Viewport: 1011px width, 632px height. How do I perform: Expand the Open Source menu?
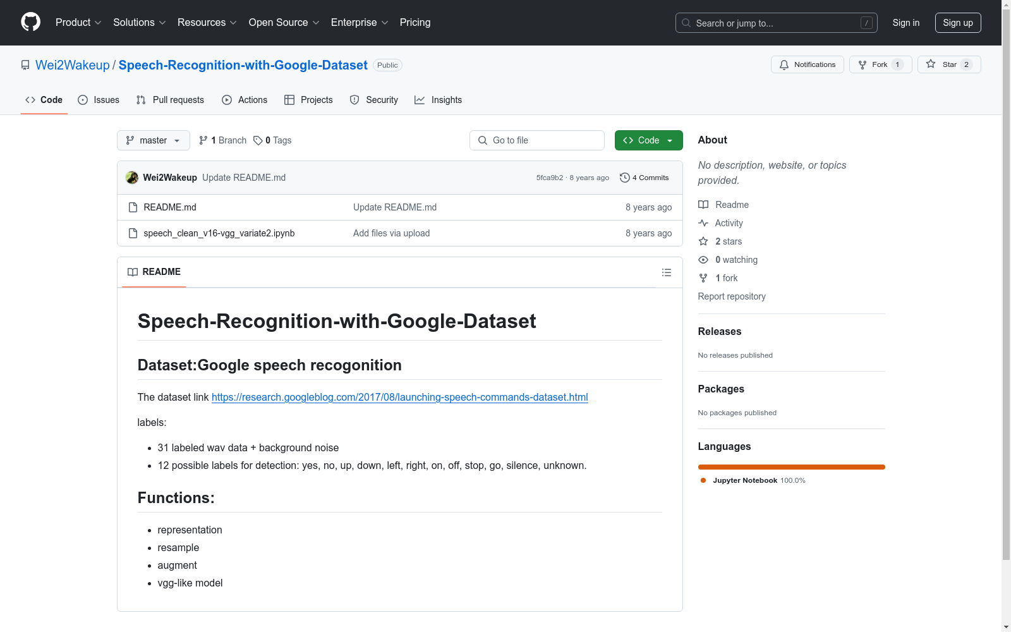pos(284,22)
